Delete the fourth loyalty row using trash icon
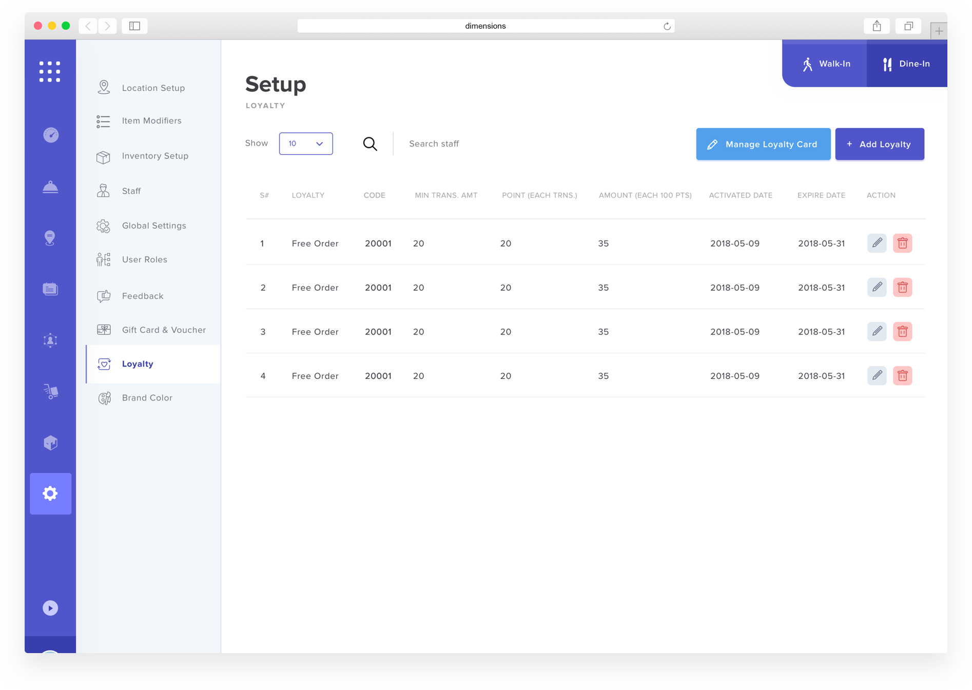Viewport: 972px width, 690px height. click(902, 376)
